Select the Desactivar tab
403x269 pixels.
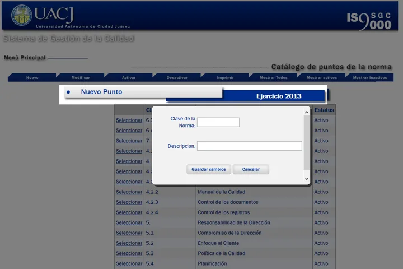[x=177, y=77]
